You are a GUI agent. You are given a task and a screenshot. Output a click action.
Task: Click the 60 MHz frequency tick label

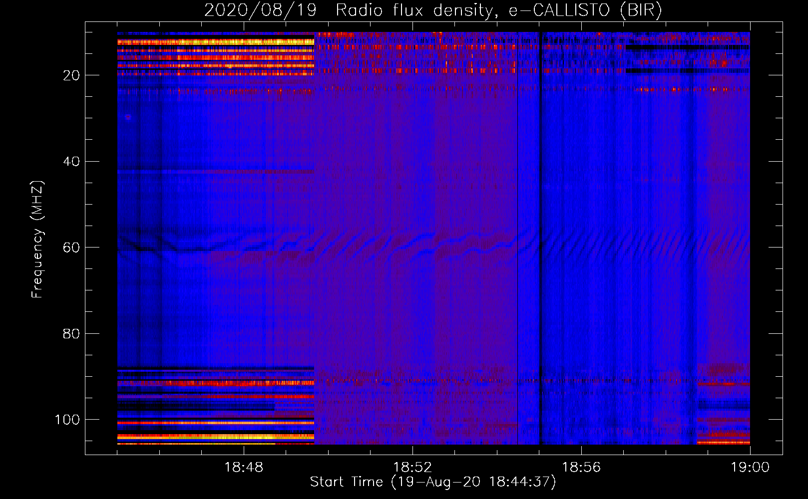71,248
